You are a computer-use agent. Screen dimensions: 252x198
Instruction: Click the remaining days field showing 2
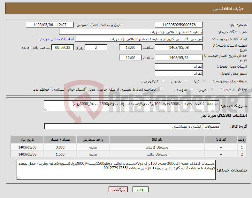pos(96,47)
